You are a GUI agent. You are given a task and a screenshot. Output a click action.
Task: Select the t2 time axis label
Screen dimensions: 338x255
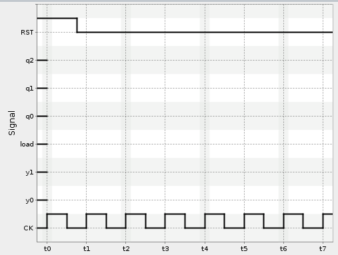tap(126, 249)
